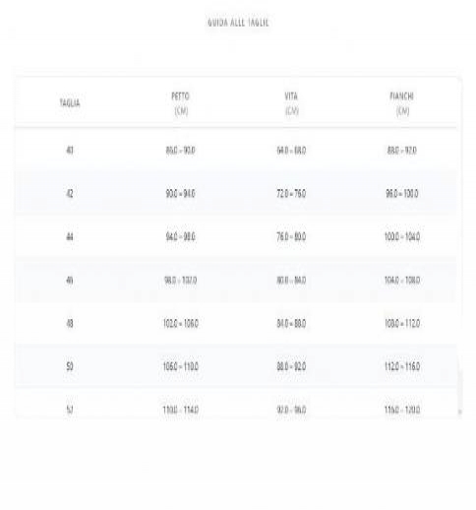
Task: Click the Vita value for size 42
Action: (x=291, y=194)
